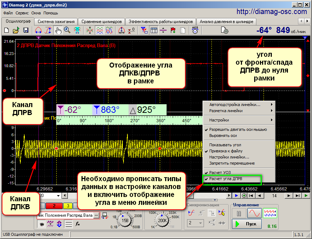This screenshot has width=312, height=239.
Task: Open sync channel dropdown showing 2
Action: pyautogui.click(x=195, y=223)
